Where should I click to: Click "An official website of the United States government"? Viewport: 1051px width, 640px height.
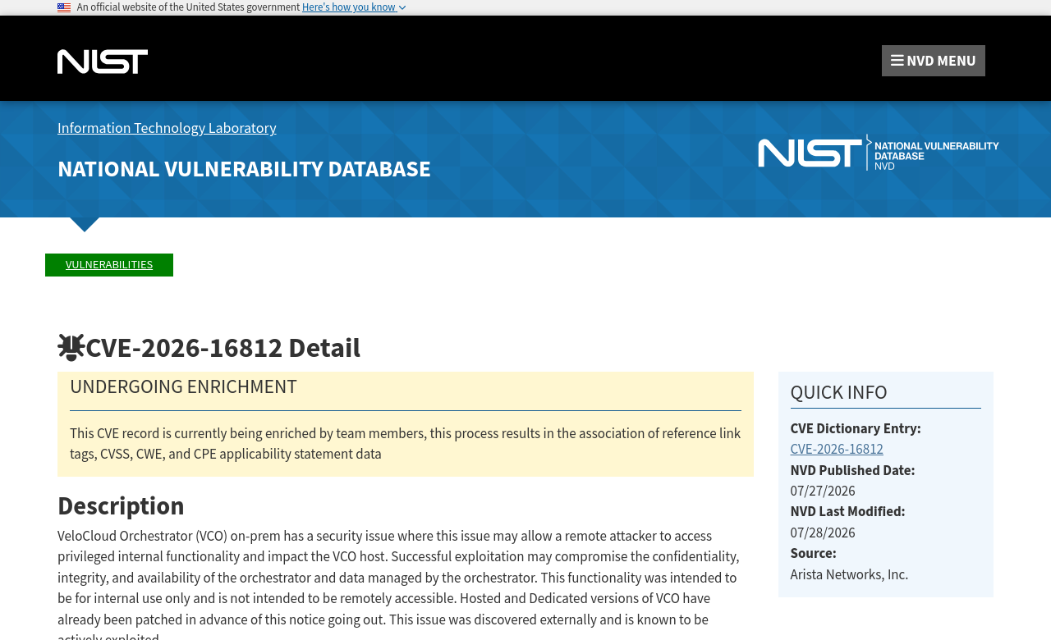click(188, 7)
